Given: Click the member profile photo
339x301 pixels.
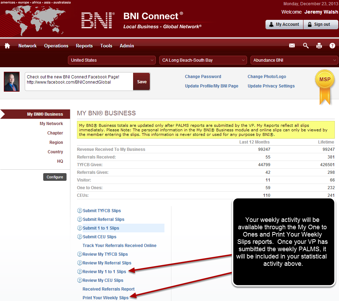Looking at the screenshot, I should (12, 82).
